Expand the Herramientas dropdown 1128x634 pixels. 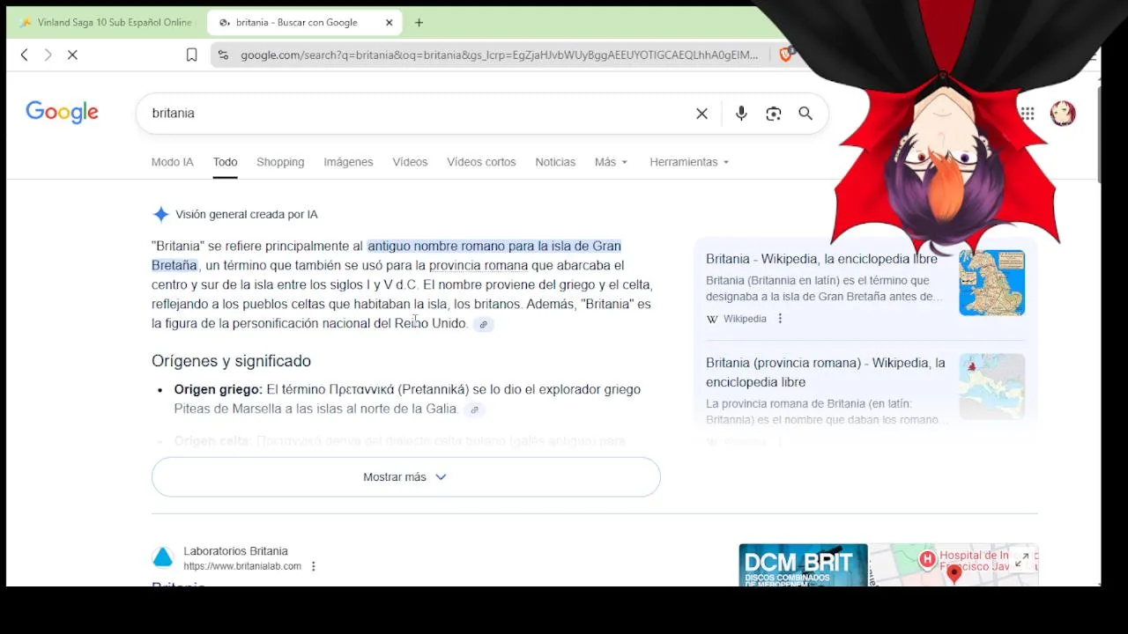point(689,162)
